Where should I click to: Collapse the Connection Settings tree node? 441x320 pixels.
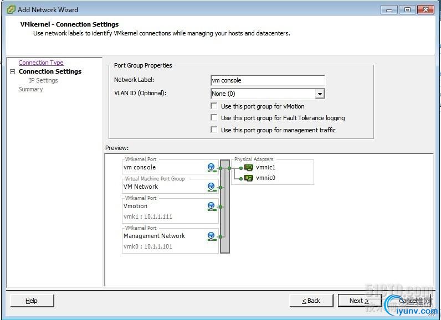click(12, 71)
